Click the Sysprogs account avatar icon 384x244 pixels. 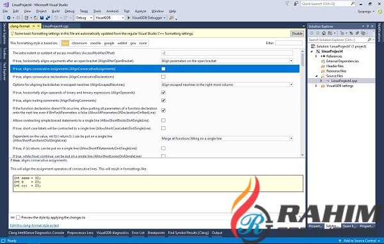380,12
